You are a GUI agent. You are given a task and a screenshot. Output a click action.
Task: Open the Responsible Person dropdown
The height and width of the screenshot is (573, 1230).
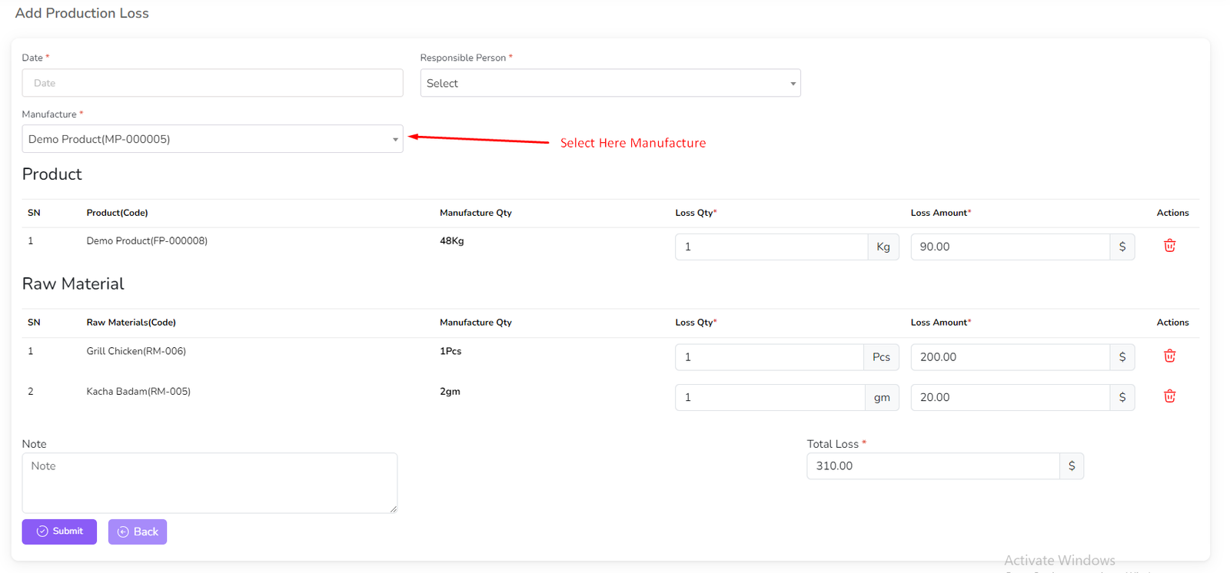point(610,83)
